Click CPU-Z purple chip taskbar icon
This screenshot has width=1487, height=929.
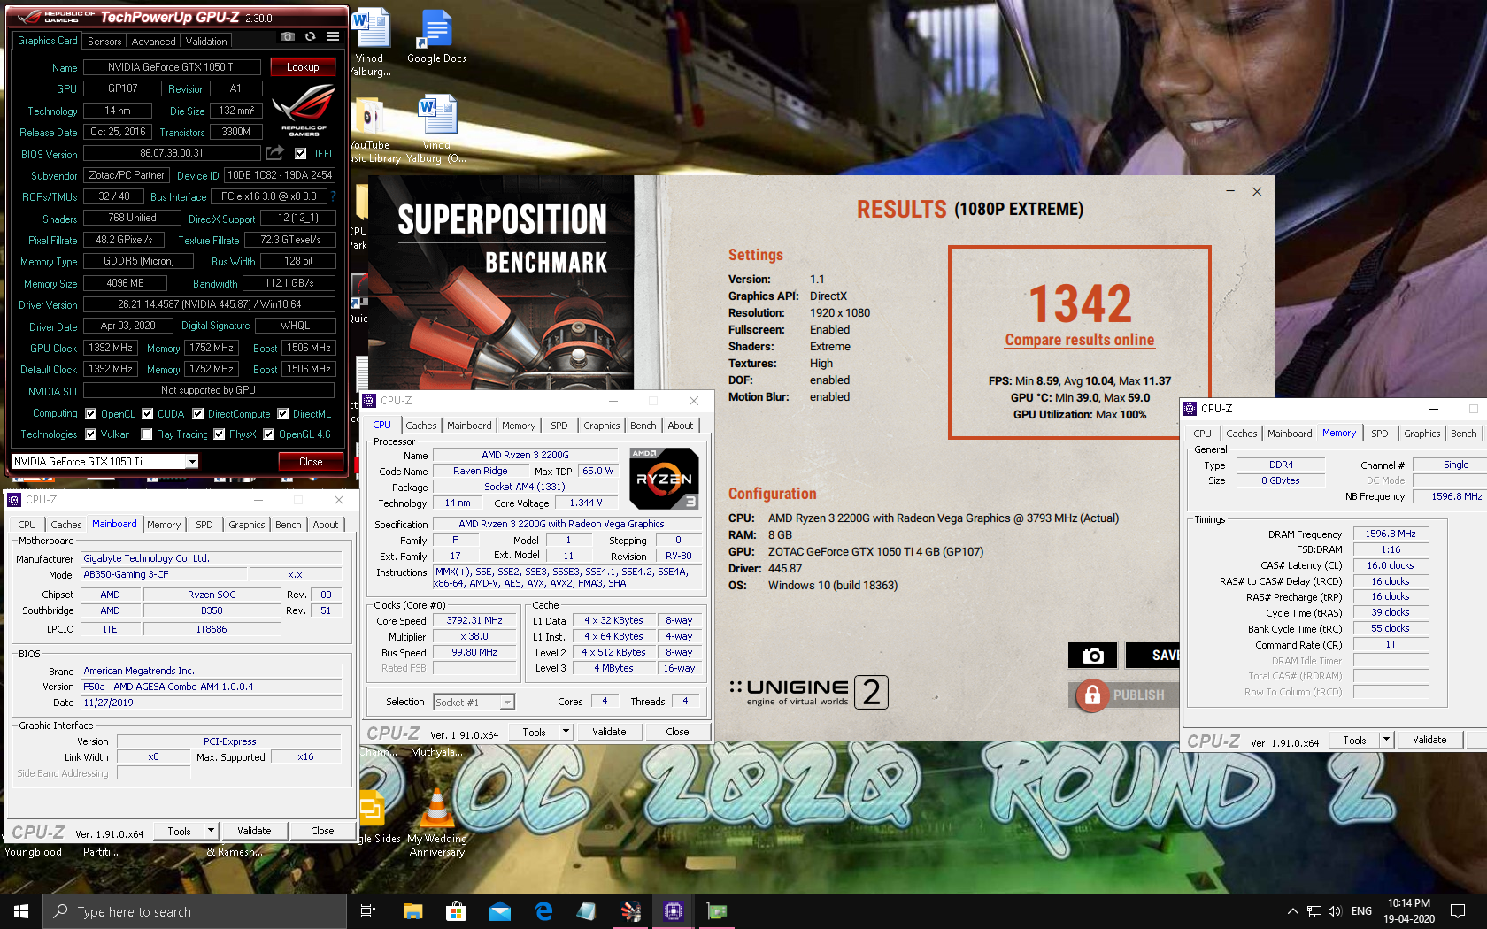[674, 911]
